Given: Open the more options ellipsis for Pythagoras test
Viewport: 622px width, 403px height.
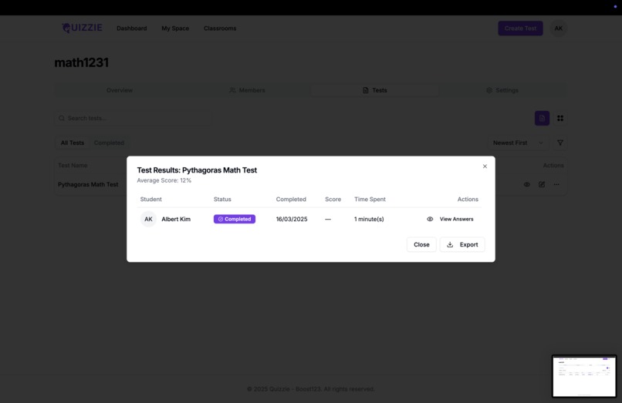Looking at the screenshot, I should (x=556, y=185).
